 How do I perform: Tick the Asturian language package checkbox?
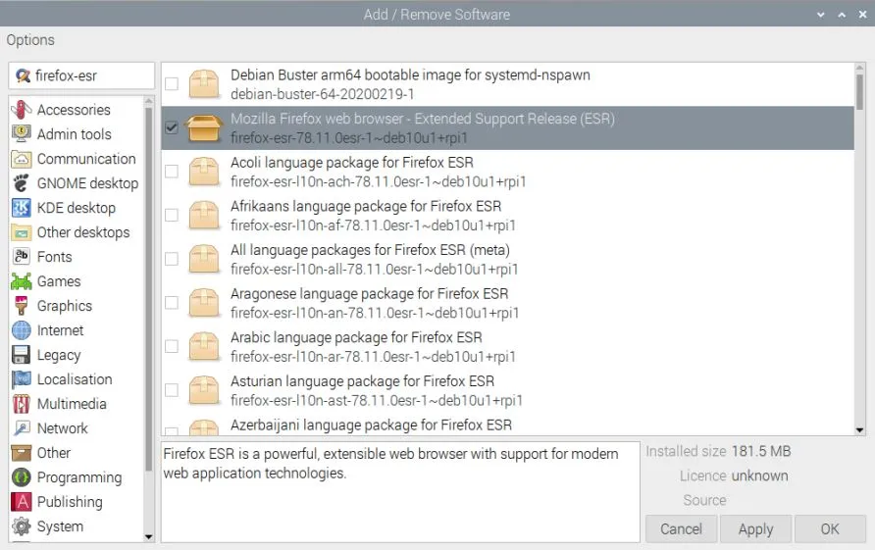pyautogui.click(x=172, y=390)
